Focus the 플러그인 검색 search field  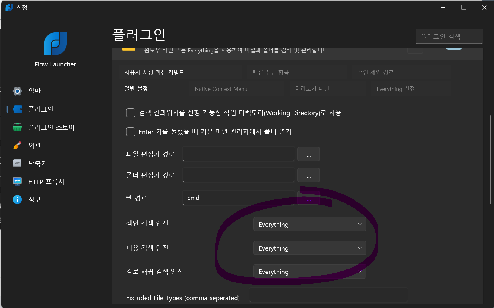449,37
